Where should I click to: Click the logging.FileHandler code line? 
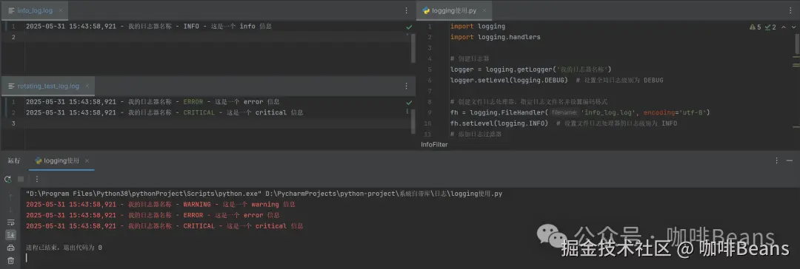580,112
